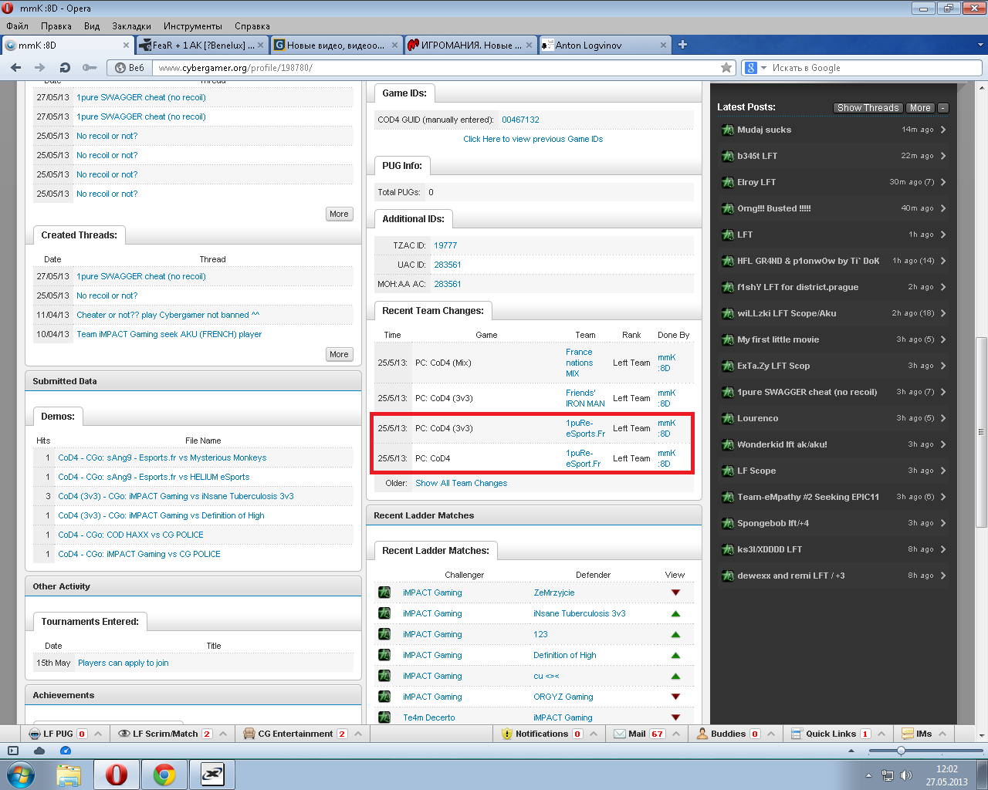Click the Opera Link cloud icon
The width and height of the screenshot is (988, 790).
click(39, 750)
